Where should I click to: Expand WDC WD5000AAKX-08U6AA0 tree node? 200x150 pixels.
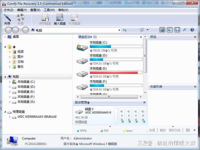10,117
